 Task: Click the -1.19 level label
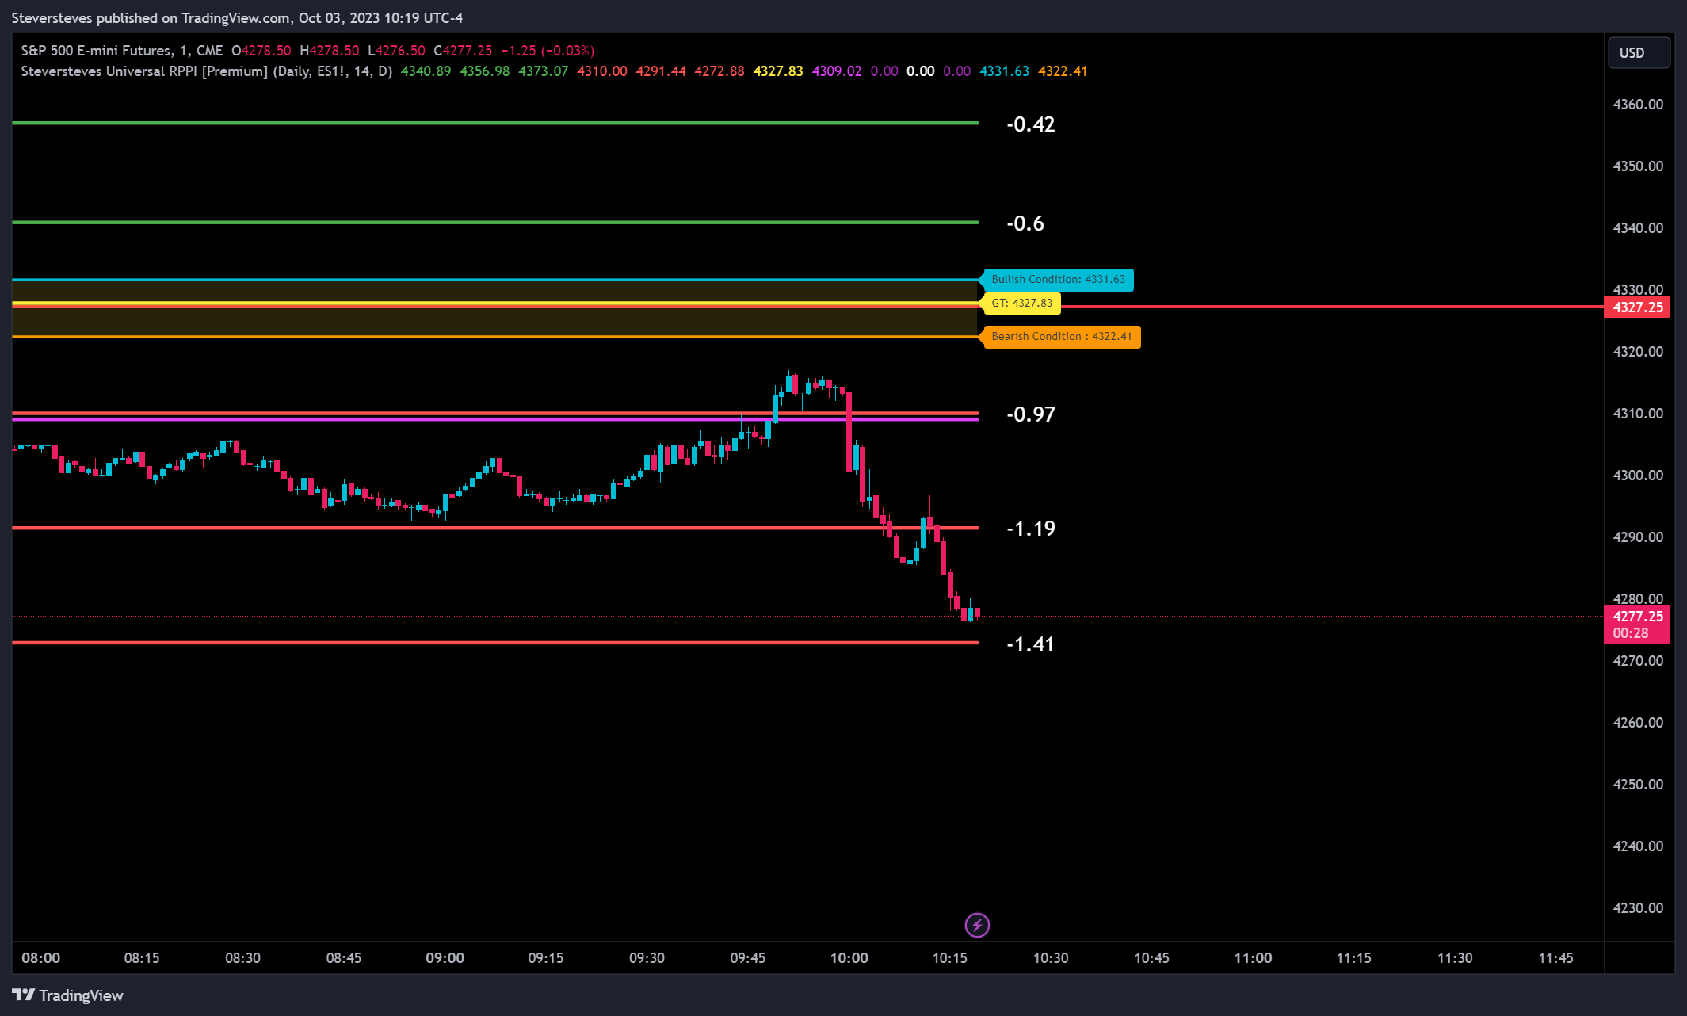coord(1030,529)
